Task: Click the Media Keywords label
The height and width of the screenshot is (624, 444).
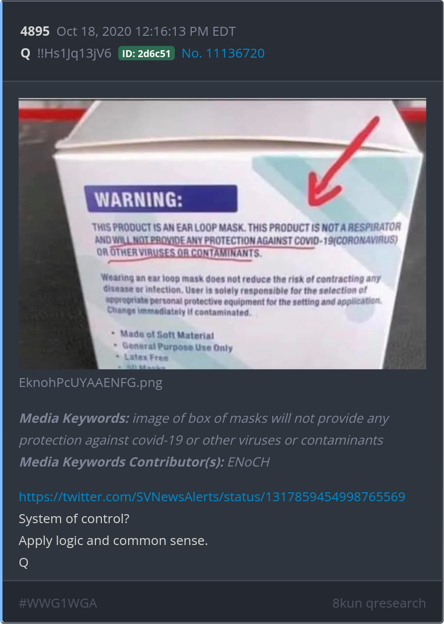Action: tap(74, 418)
